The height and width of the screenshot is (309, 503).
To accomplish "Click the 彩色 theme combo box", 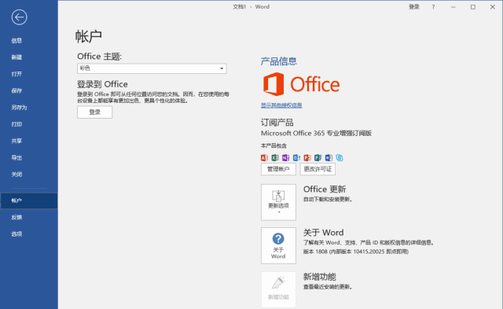I will pyautogui.click(x=152, y=68).
